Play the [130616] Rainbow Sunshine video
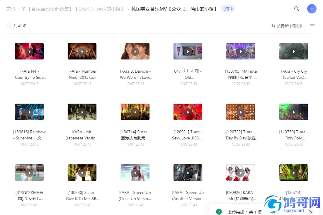 [x=29, y=112]
